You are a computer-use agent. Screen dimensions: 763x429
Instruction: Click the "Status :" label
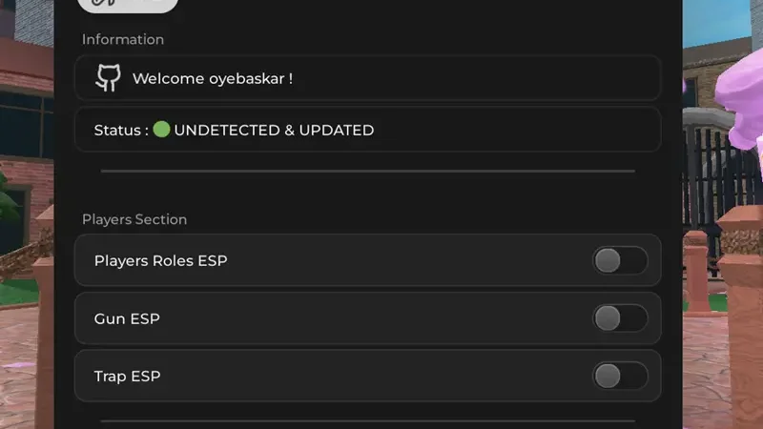point(120,130)
